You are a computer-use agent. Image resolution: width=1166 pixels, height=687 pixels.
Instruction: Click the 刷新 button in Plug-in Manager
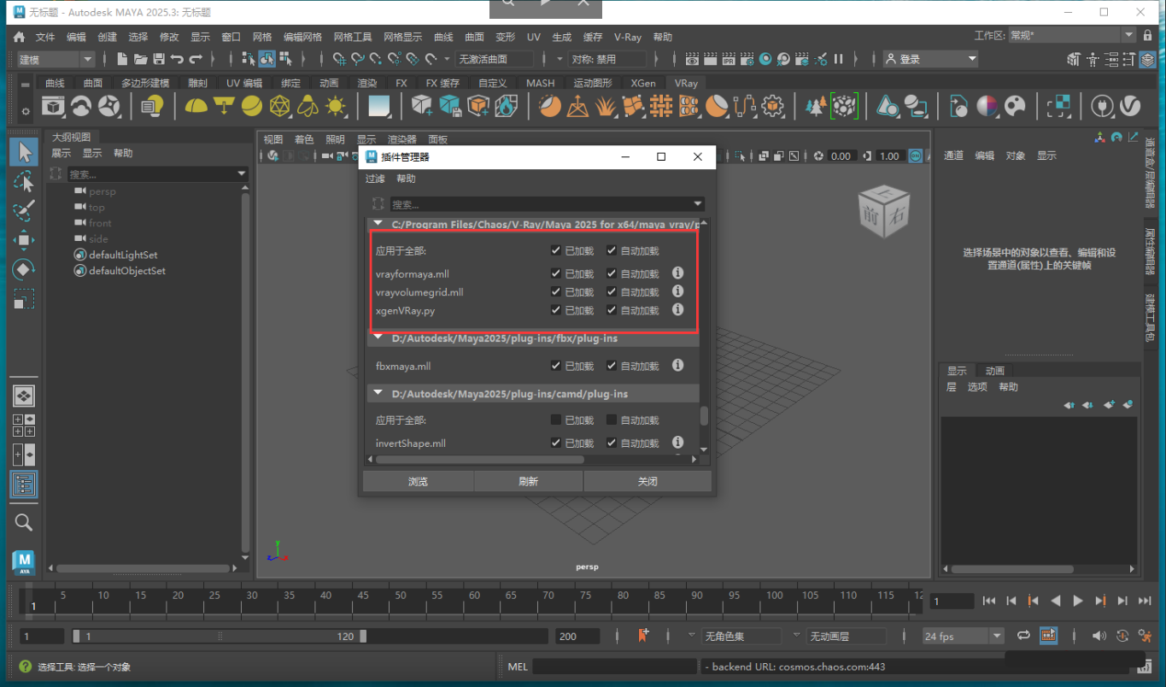coord(529,481)
